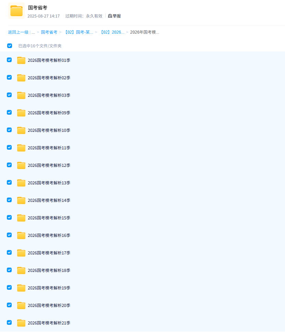This screenshot has height=332, width=285.
Task: Open folder icon for 2026国考模考解析12季
Action: (x=21, y=165)
